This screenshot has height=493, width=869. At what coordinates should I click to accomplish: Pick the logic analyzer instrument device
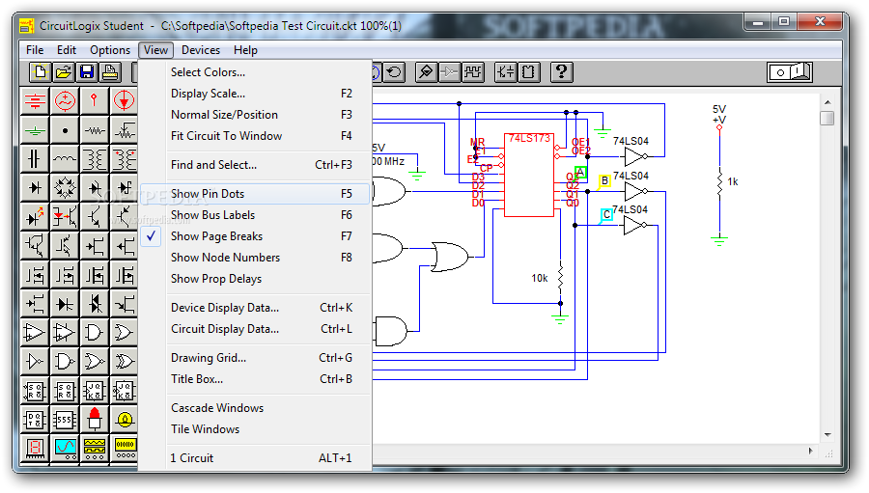click(95, 448)
